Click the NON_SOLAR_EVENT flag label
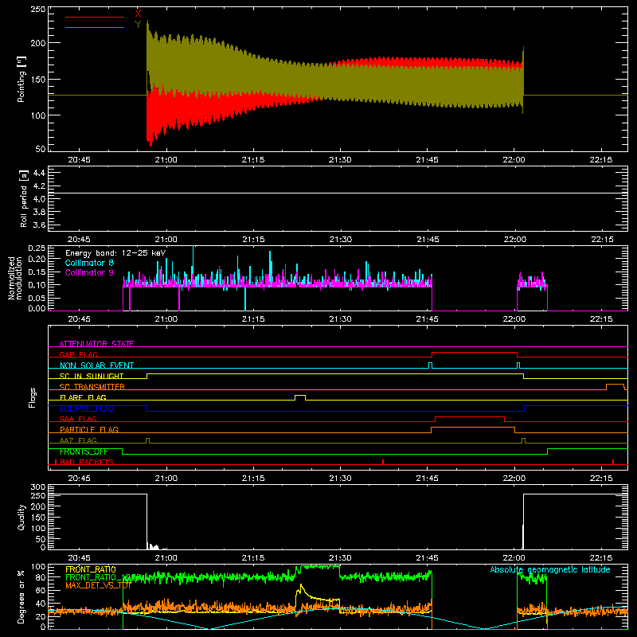This screenshot has height=637, width=637. [96, 365]
